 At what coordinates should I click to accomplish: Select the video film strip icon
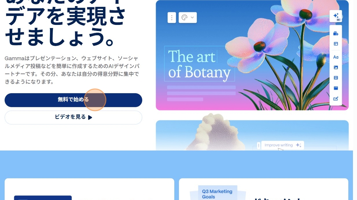[336, 78]
